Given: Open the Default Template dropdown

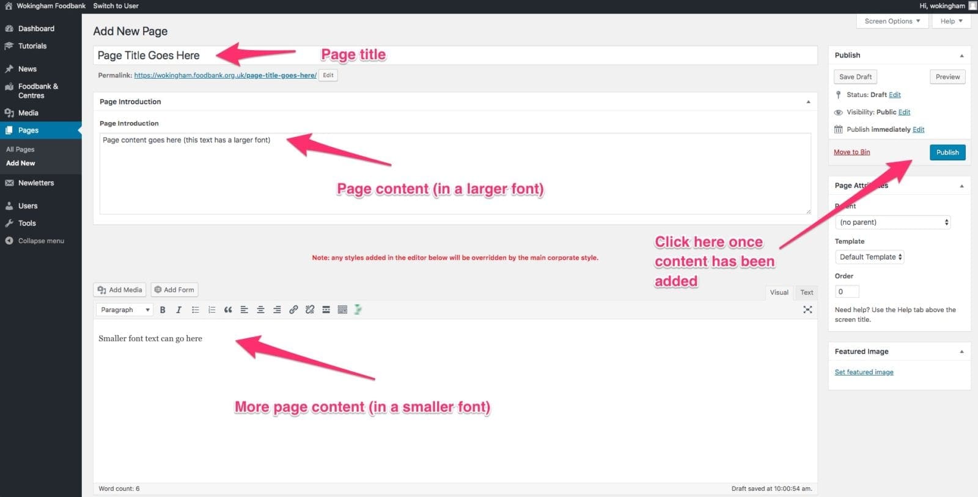Looking at the screenshot, I should click(870, 257).
